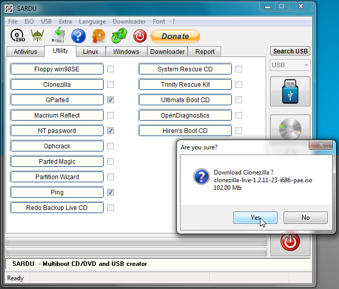
Task: Open the File menu
Action: tap(13, 22)
